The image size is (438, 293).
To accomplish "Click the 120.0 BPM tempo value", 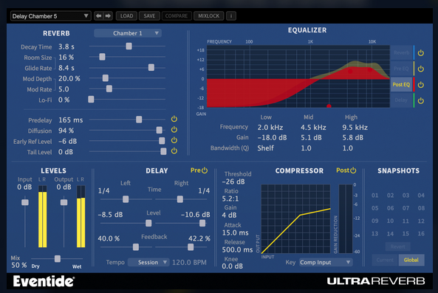I will point(189,263).
